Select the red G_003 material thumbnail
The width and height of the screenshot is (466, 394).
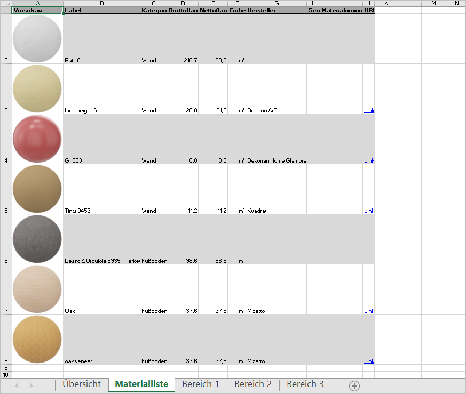pos(37,139)
